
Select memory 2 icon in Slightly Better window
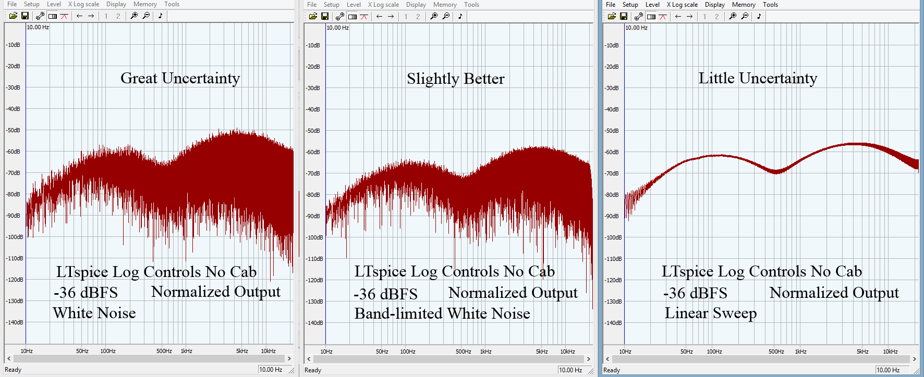418,16
